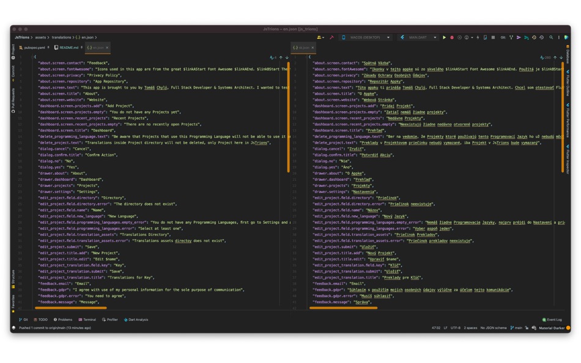The height and width of the screenshot is (363, 581).
Task: Toggle tool window bars icon in status bar
Action: [13, 328]
